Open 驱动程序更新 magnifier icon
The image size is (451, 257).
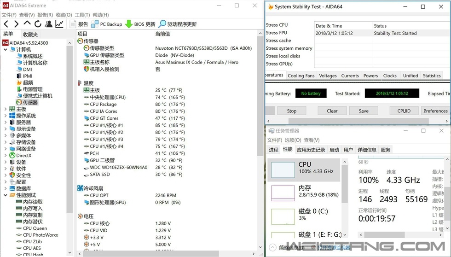(x=162, y=24)
